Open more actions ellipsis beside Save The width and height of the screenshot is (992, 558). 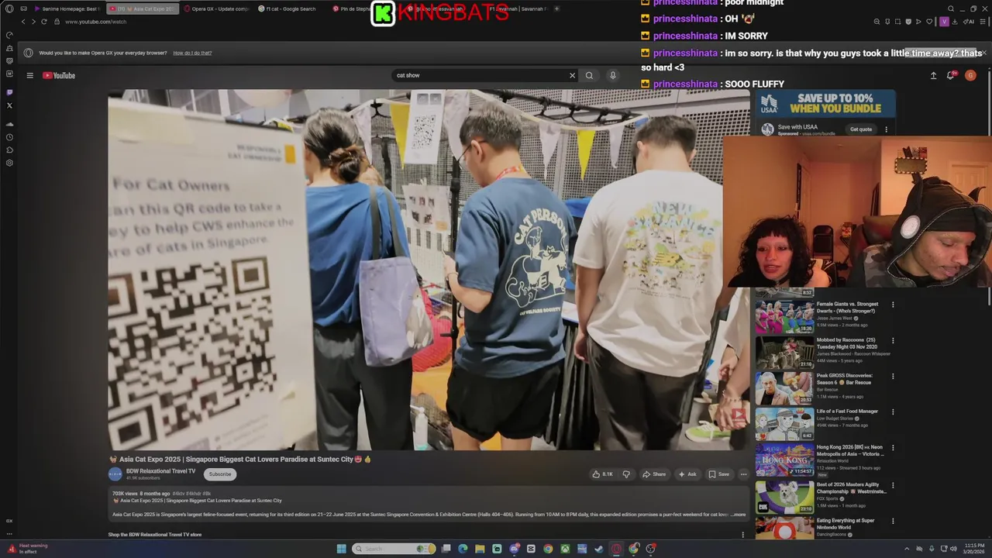[x=743, y=474]
